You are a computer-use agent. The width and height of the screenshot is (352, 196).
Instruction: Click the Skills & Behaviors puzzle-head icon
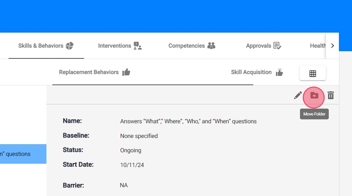pyautogui.click(x=70, y=46)
